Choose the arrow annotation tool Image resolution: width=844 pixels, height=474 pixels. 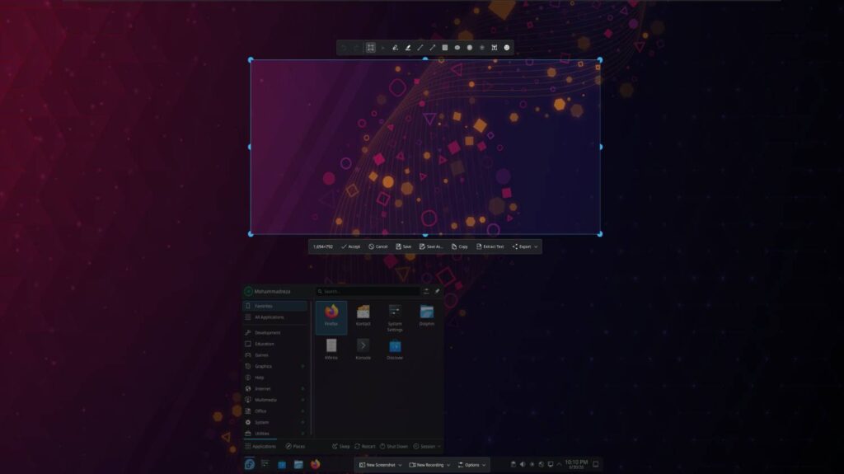click(432, 48)
